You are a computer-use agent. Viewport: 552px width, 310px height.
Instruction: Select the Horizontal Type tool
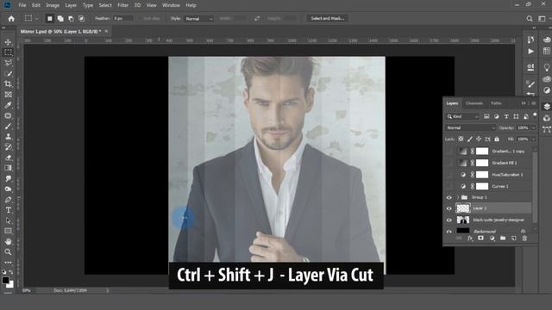click(x=8, y=210)
